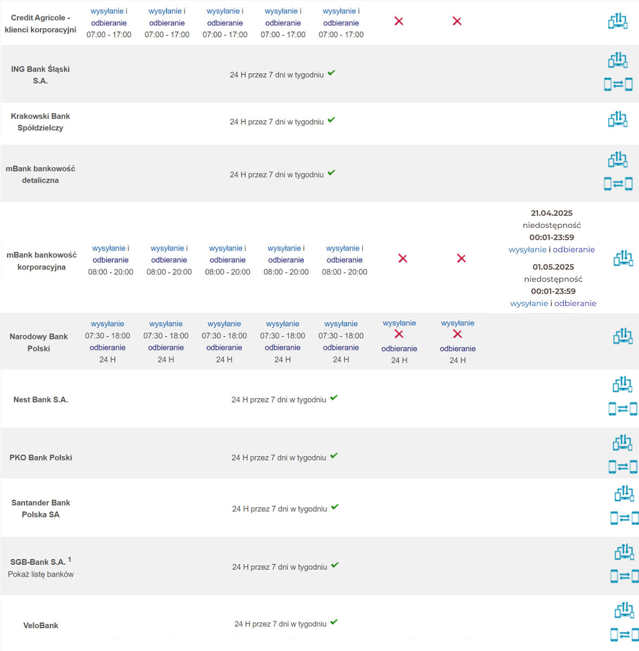The height and width of the screenshot is (651, 639).
Task: Click Santander Bank Polska online banking icon
Action: tap(624, 494)
